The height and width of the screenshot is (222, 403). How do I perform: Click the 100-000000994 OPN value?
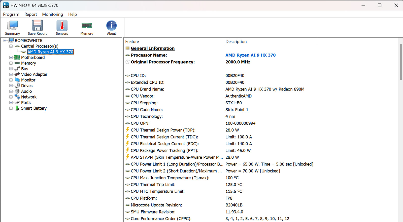tap(240, 123)
